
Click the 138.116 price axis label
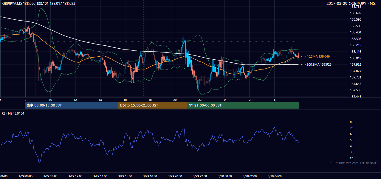(355, 52)
